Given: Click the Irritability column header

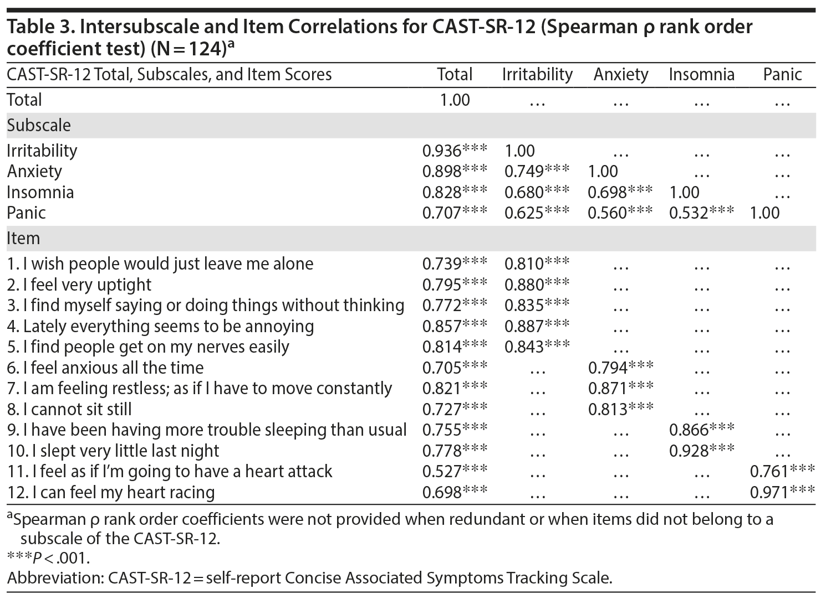Looking at the screenshot, I should [537, 75].
